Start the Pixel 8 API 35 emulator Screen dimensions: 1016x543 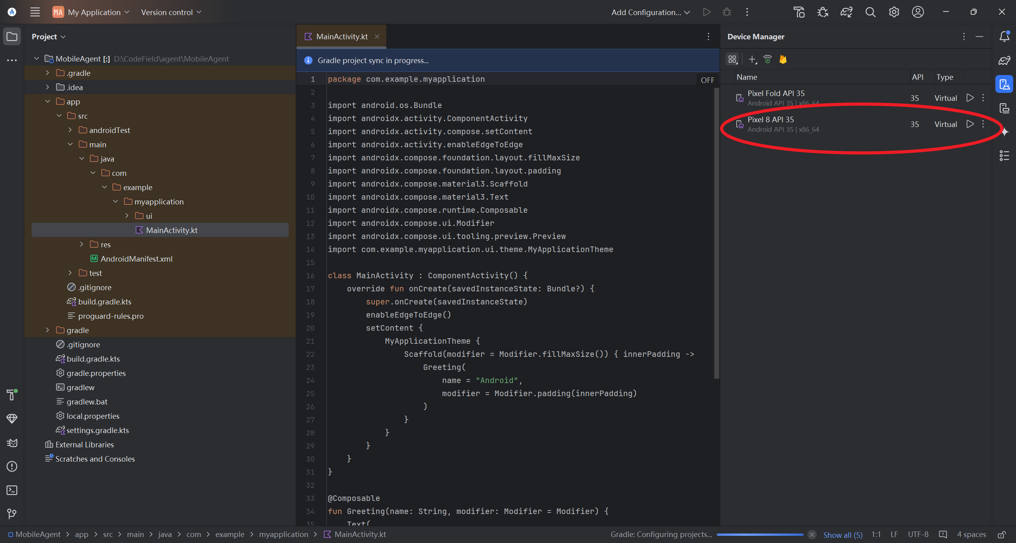coord(970,124)
